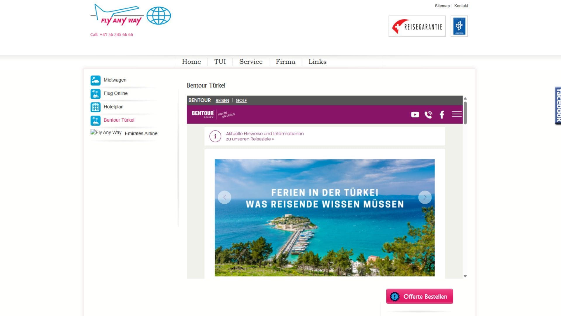This screenshot has height=316, width=561.
Task: Open Bentour Facebook page icon
Action: pyautogui.click(x=442, y=115)
